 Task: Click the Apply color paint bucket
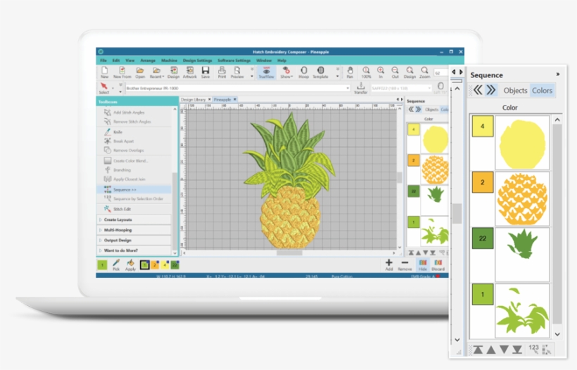pos(130,264)
